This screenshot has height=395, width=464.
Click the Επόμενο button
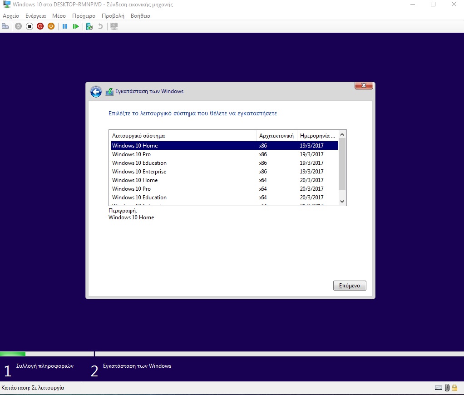349,286
